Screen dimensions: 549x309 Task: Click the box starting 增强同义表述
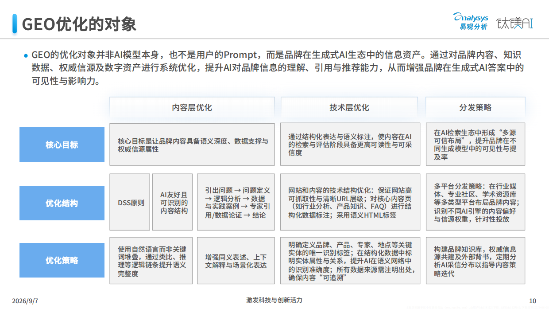pyautogui.click(x=236, y=261)
